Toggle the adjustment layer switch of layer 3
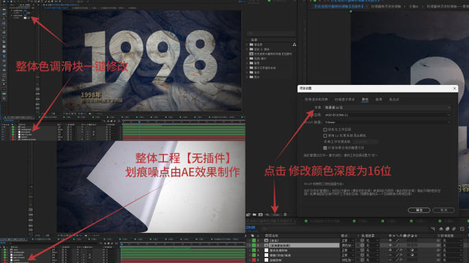The height and width of the screenshot is (263, 469). (x=412, y=251)
